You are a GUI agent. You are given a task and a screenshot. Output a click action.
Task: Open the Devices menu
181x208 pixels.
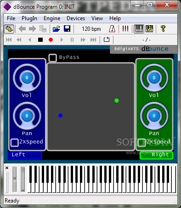[x=76, y=18]
